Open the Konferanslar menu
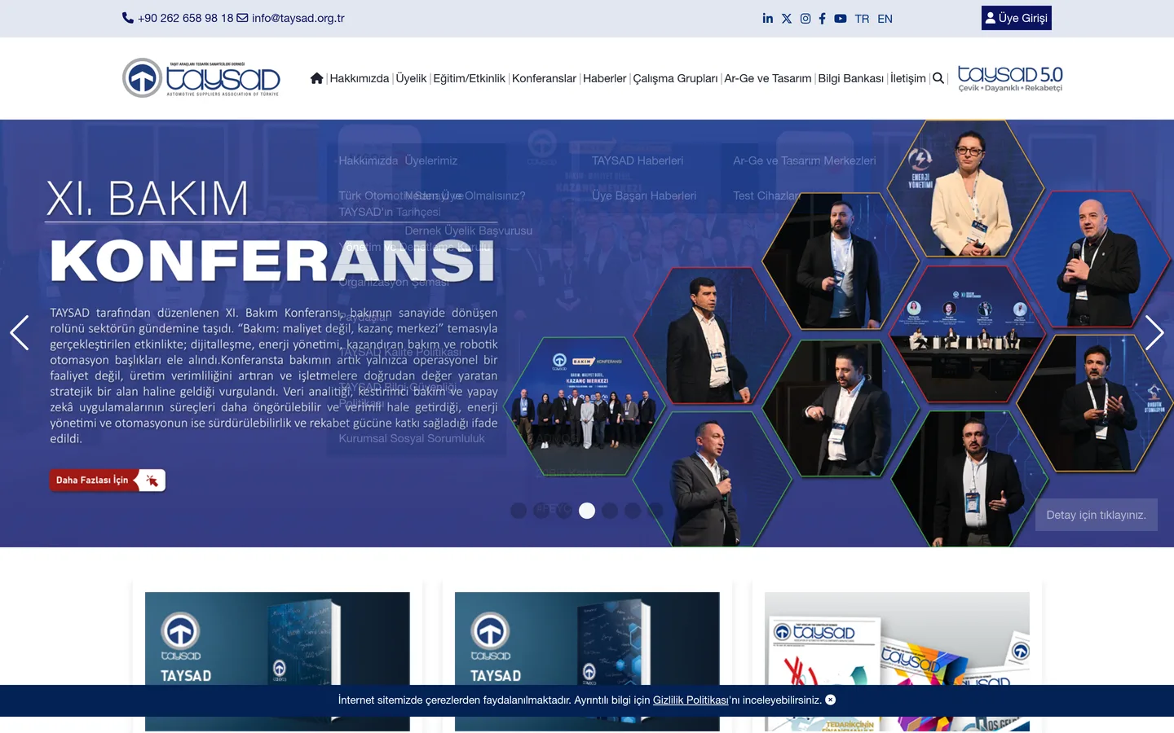1174x733 pixels. pyautogui.click(x=545, y=78)
